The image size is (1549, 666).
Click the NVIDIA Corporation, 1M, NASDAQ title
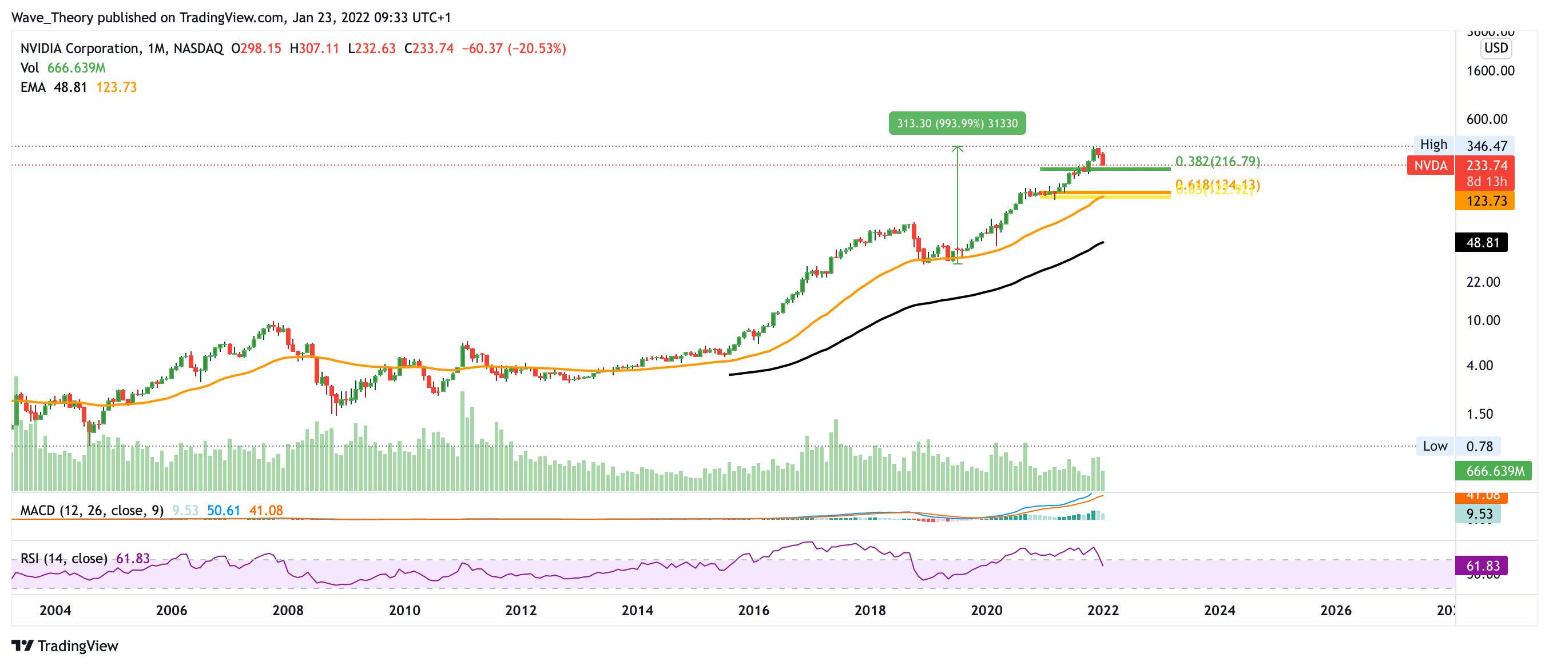click(x=121, y=49)
